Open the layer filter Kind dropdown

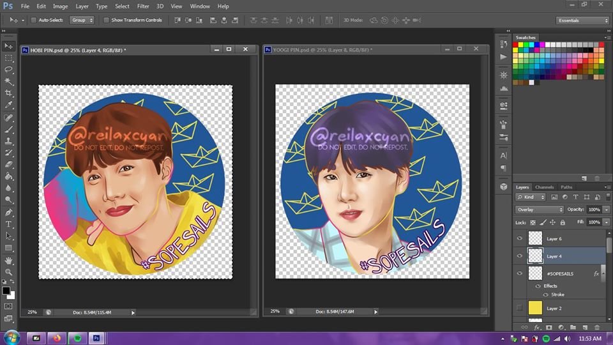pos(531,197)
